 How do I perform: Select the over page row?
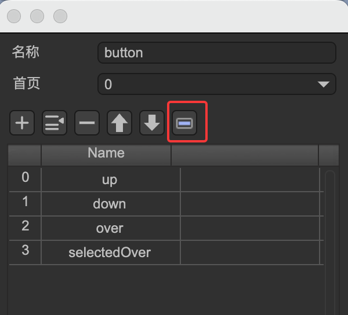coord(110,228)
